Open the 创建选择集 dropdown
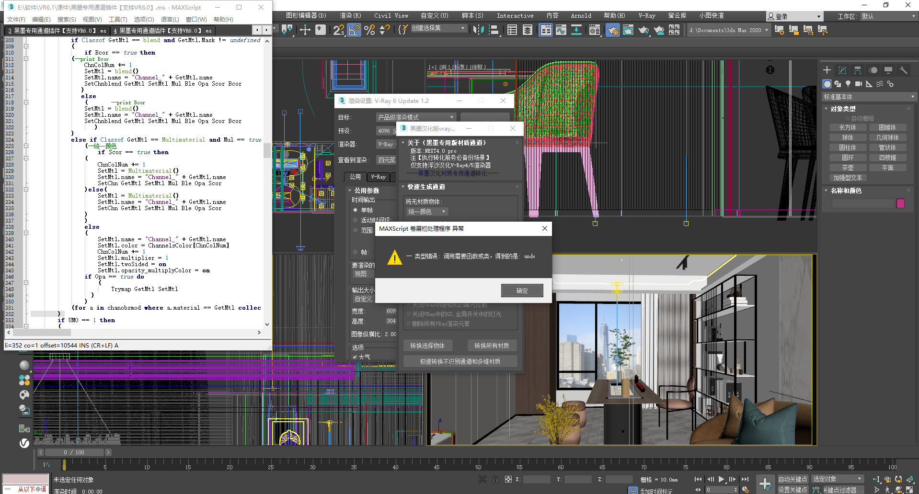The height and width of the screenshot is (494, 919). point(438,28)
